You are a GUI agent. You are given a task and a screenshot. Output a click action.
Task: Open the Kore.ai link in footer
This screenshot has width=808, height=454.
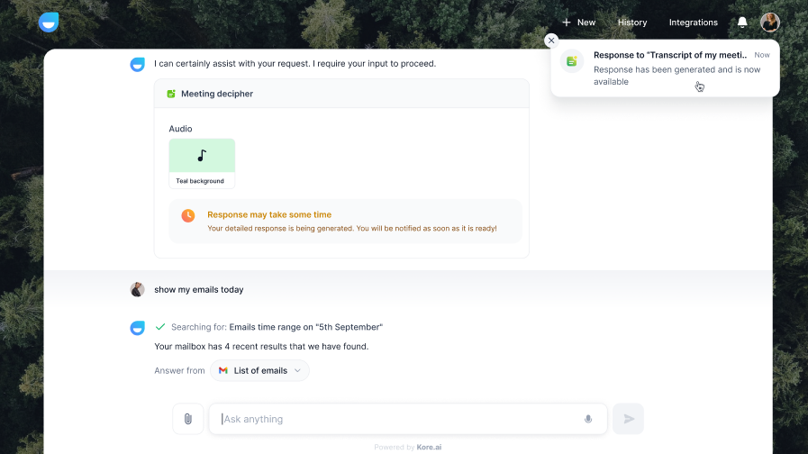click(x=429, y=448)
